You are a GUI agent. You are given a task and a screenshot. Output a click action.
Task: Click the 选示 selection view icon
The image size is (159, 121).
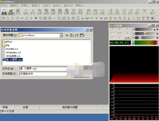88,12
